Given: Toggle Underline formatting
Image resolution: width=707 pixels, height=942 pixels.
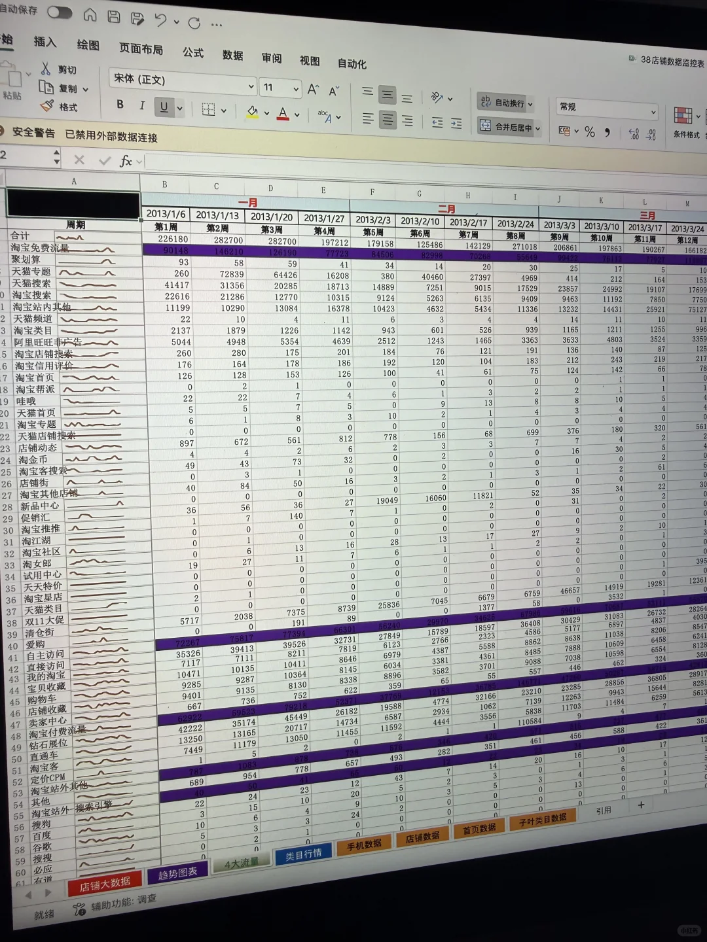Looking at the screenshot, I should click(x=164, y=107).
